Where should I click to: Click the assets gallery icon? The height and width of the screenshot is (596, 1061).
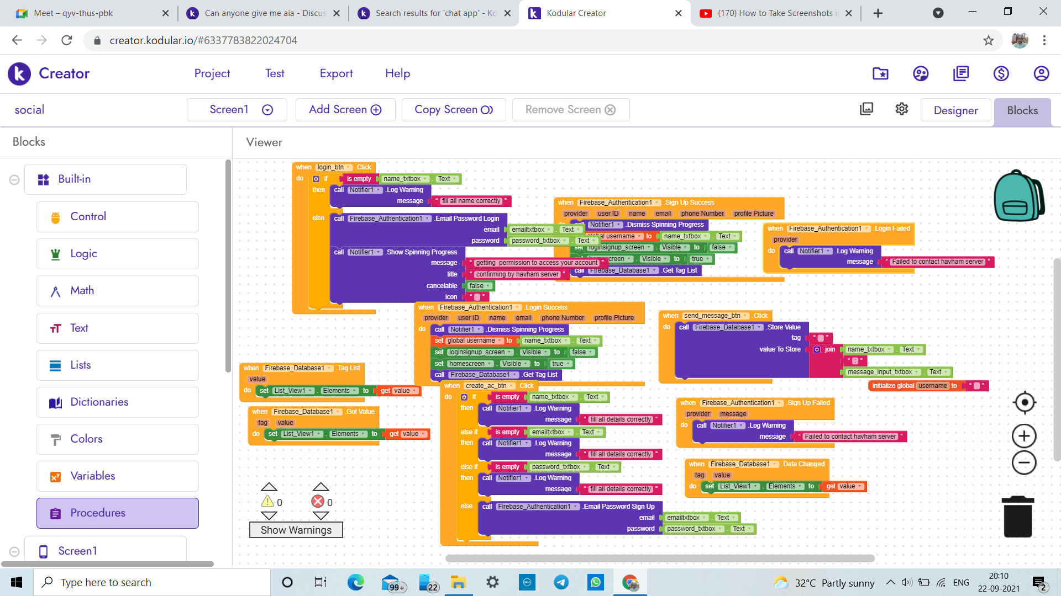(866, 109)
